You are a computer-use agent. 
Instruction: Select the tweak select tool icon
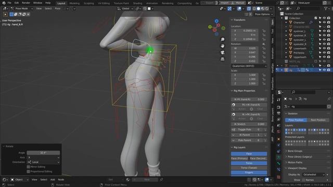click(x=5, y=15)
